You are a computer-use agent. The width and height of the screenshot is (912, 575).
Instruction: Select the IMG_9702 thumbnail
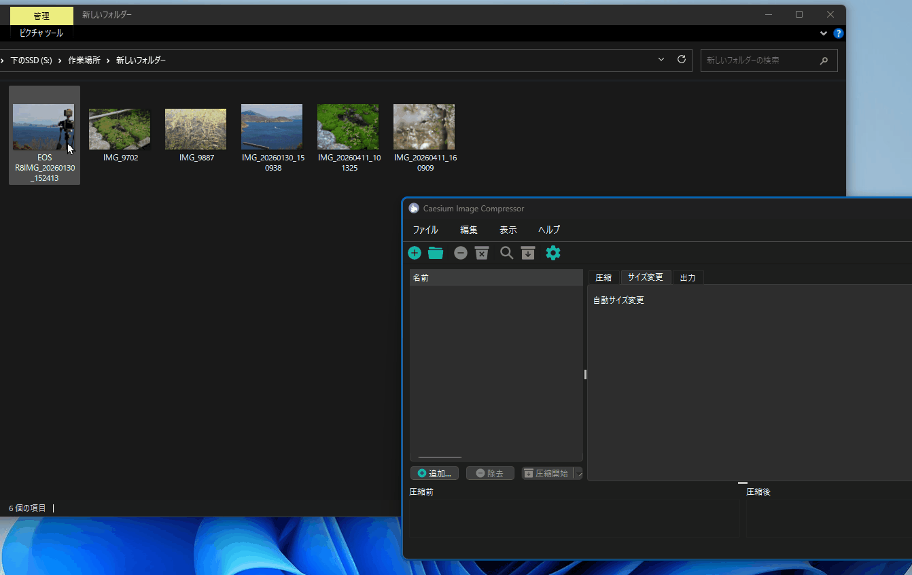coord(120,129)
